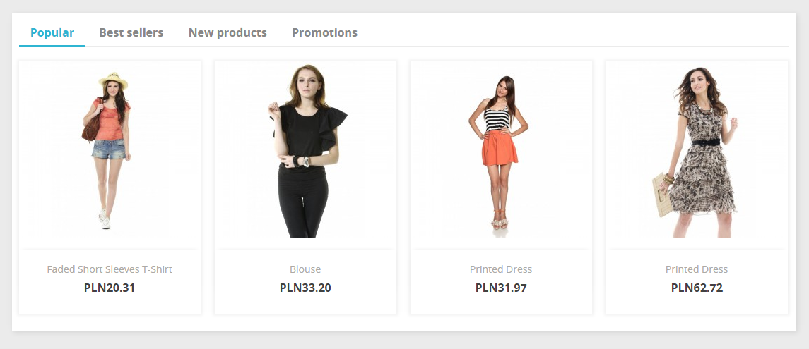Click the striped top on the orange skirt model
809x349 pixels.
click(497, 117)
